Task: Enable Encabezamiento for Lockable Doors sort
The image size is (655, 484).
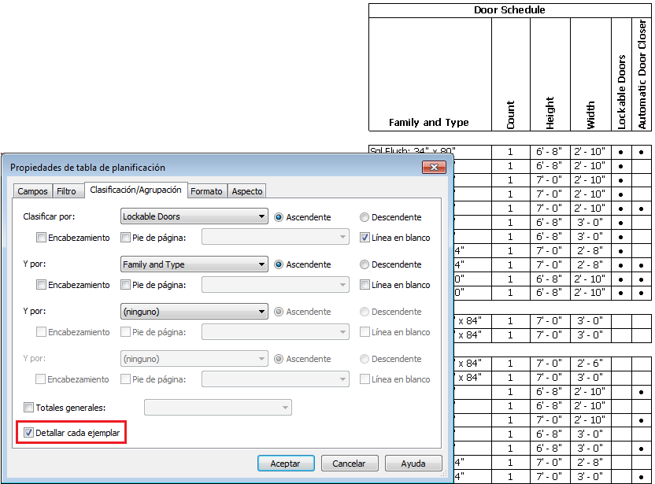Action: 41,238
